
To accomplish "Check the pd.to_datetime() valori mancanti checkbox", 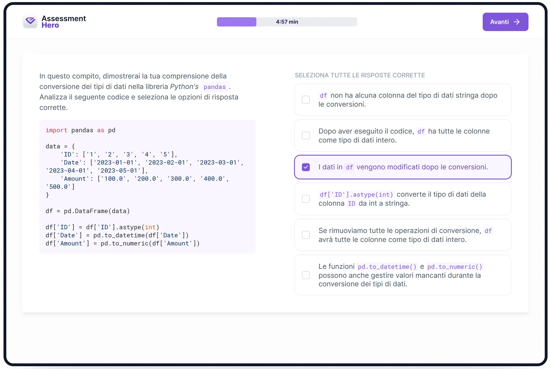I will [x=306, y=275].
